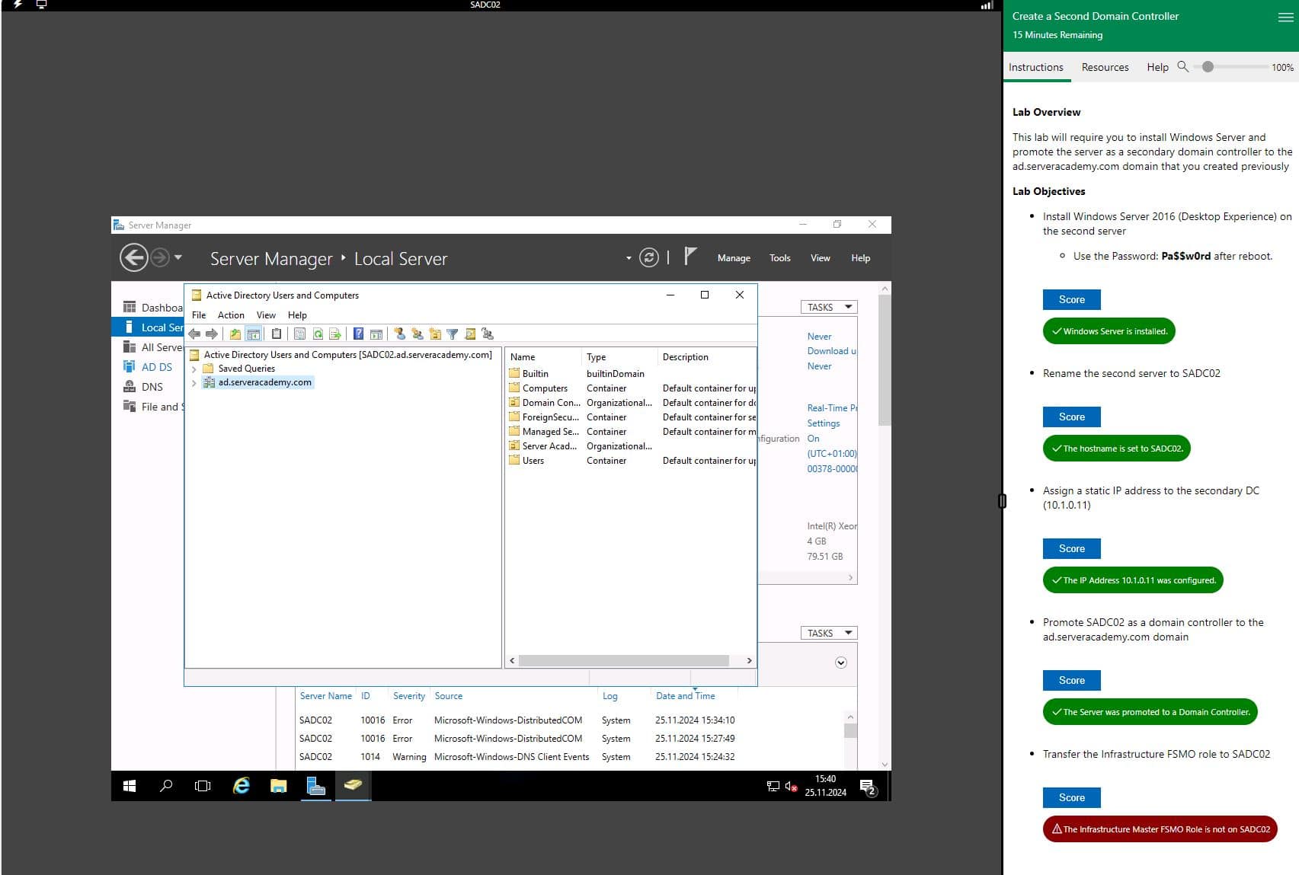Open the Action menu in ADUC
The height and width of the screenshot is (875, 1299).
click(231, 315)
